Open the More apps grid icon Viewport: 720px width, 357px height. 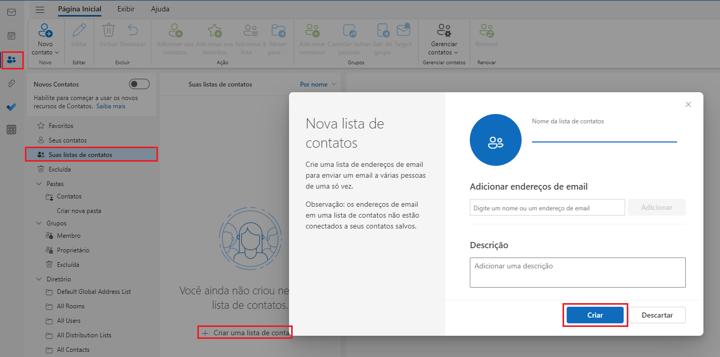point(11,130)
